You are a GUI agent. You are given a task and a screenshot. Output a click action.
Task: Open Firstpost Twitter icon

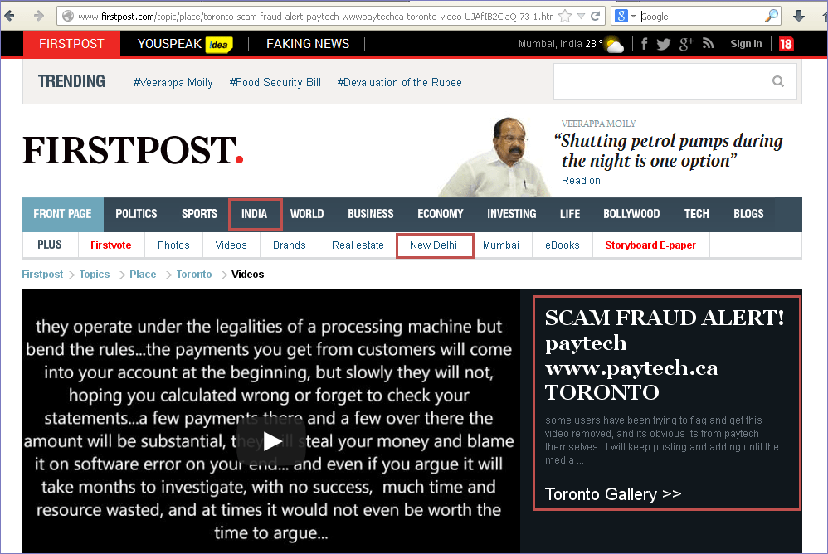[x=664, y=44]
